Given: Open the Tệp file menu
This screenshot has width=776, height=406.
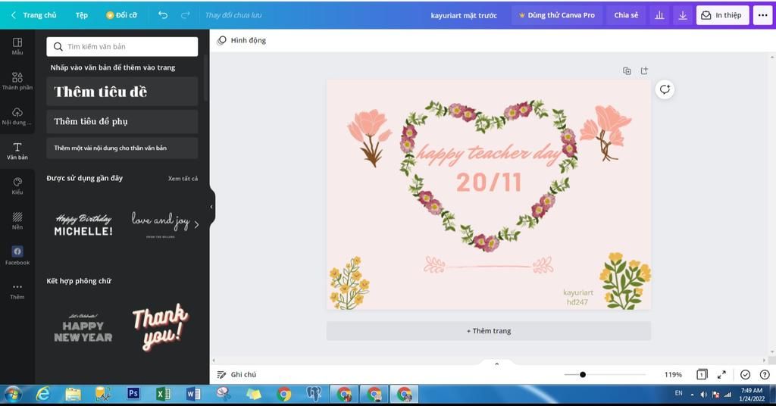Looking at the screenshot, I should 82,15.
